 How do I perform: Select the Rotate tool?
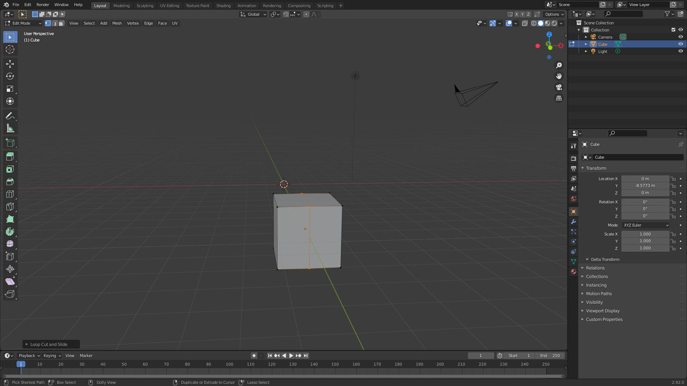click(x=10, y=76)
